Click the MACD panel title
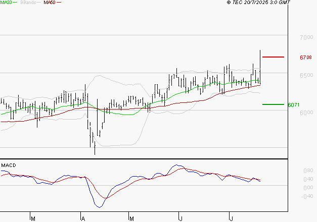This screenshot has height=222, width=317. pyautogui.click(x=8, y=165)
